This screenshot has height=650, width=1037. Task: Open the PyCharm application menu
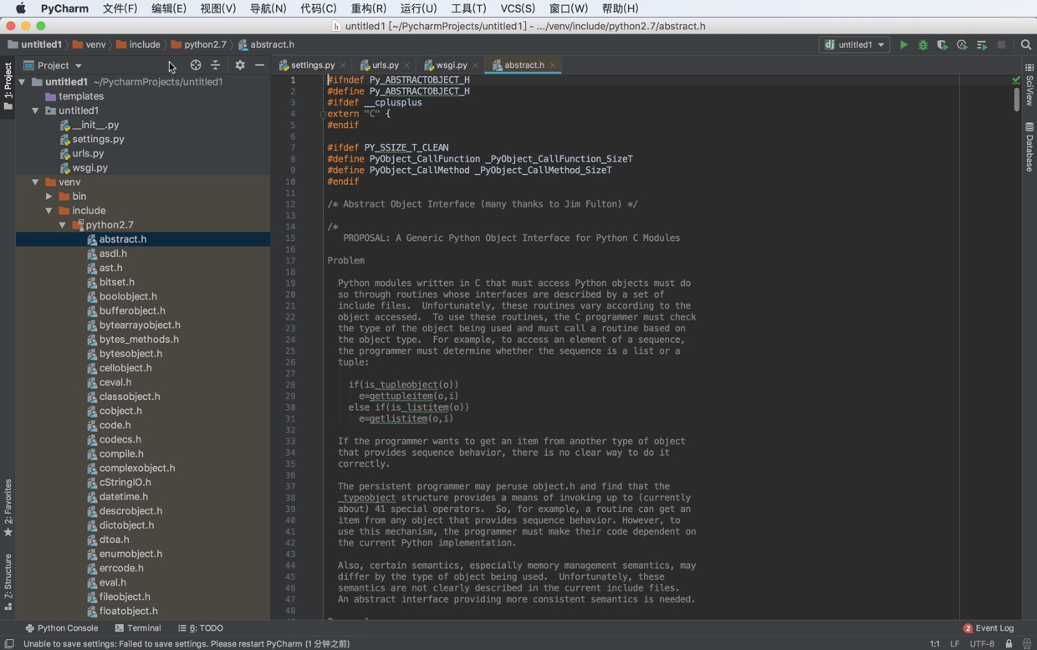point(64,8)
